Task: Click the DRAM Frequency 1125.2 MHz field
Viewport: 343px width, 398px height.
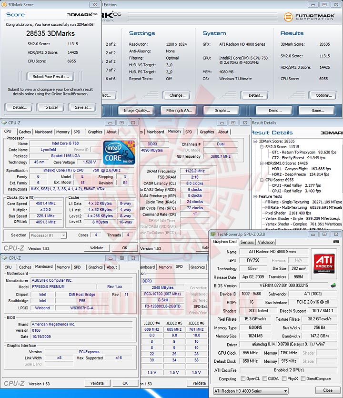Action: tap(195, 171)
